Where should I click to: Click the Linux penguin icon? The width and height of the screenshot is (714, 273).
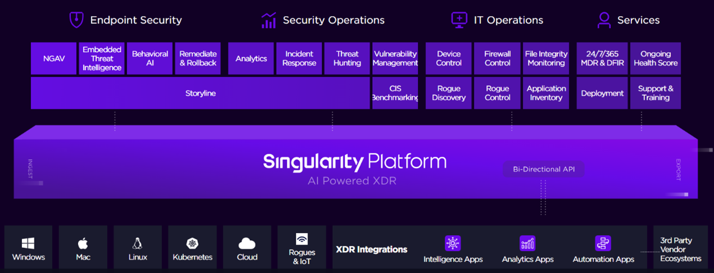[137, 243]
